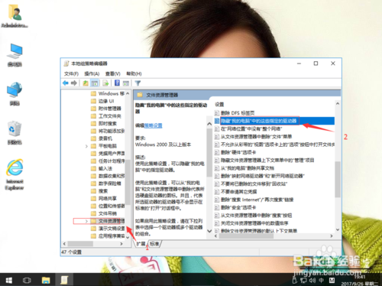
Task: Click the policy editor taskbar icon
Action: click(64, 280)
